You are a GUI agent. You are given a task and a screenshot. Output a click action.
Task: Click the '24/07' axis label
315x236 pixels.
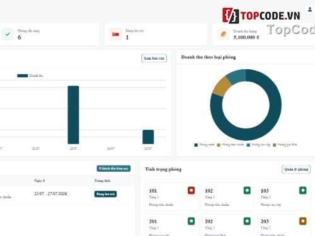[111, 149]
